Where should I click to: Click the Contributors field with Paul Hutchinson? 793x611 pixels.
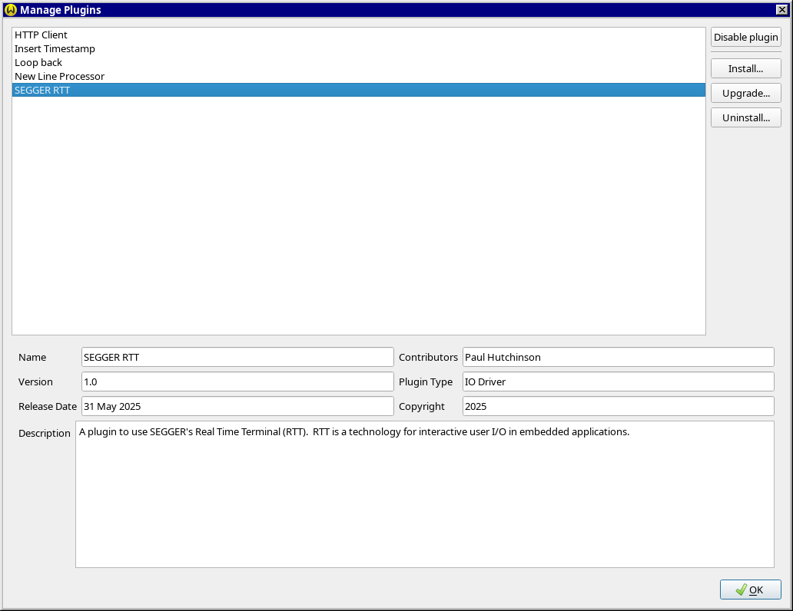618,358
